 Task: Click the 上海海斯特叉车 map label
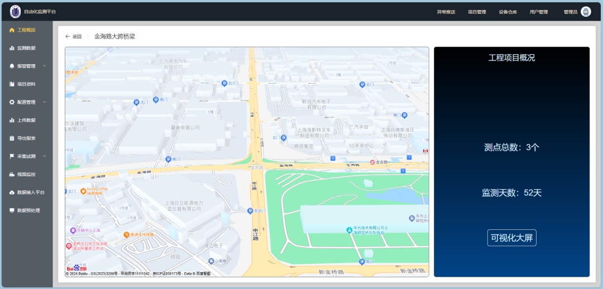(x=313, y=133)
